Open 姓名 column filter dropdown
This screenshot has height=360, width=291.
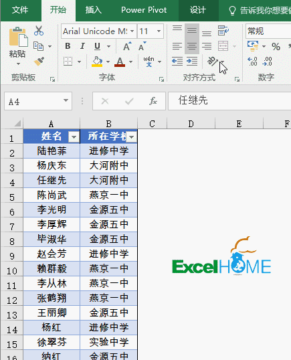coord(74,137)
